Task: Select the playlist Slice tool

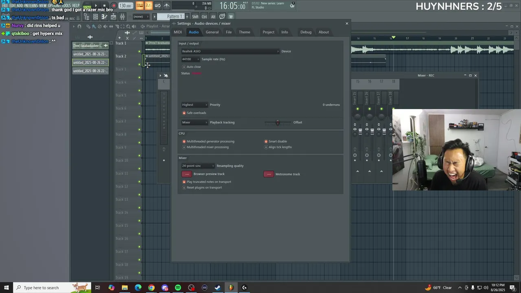Action: click(117, 26)
